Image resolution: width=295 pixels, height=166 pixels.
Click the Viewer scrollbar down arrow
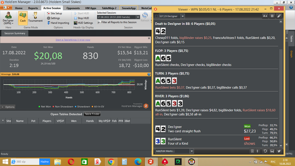click(281, 146)
